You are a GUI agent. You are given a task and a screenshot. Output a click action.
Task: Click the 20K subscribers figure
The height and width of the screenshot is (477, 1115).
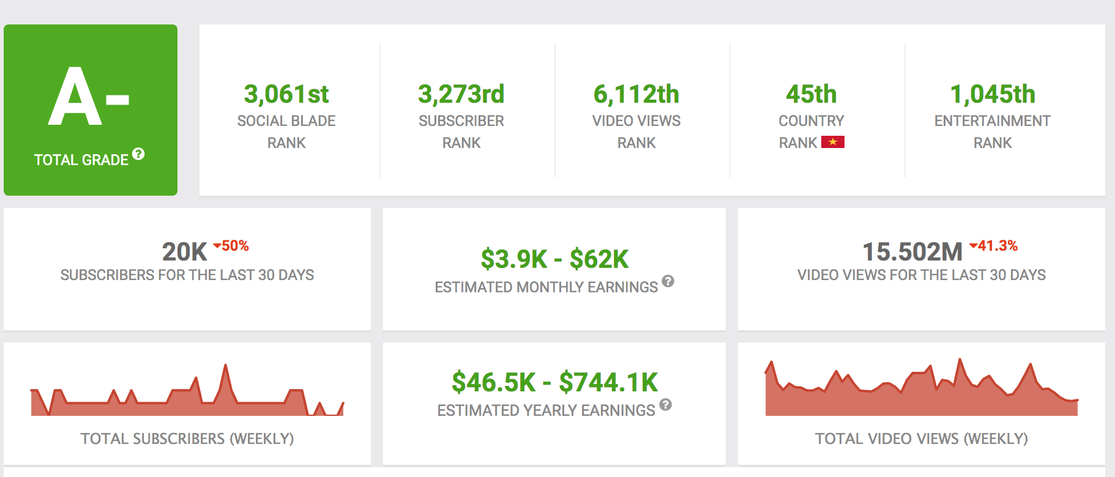click(x=185, y=251)
